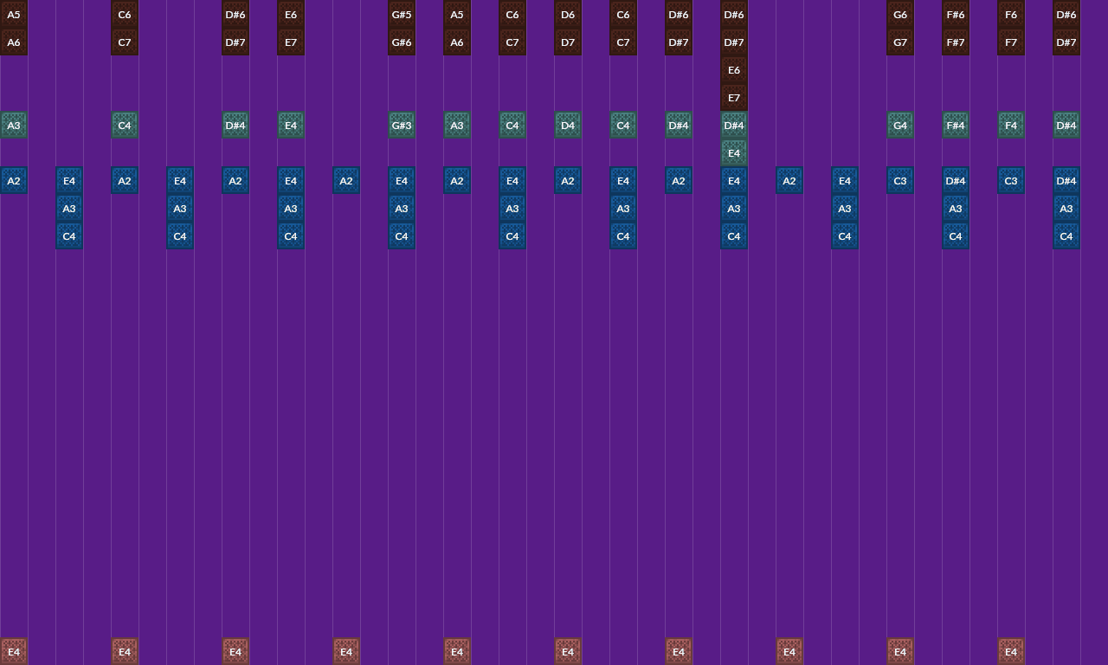The height and width of the screenshot is (665, 1108).
Task: Click the brown F7 note block
Action: [1011, 42]
